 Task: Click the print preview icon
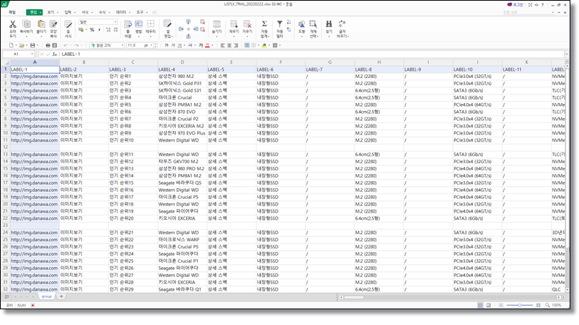54,45
